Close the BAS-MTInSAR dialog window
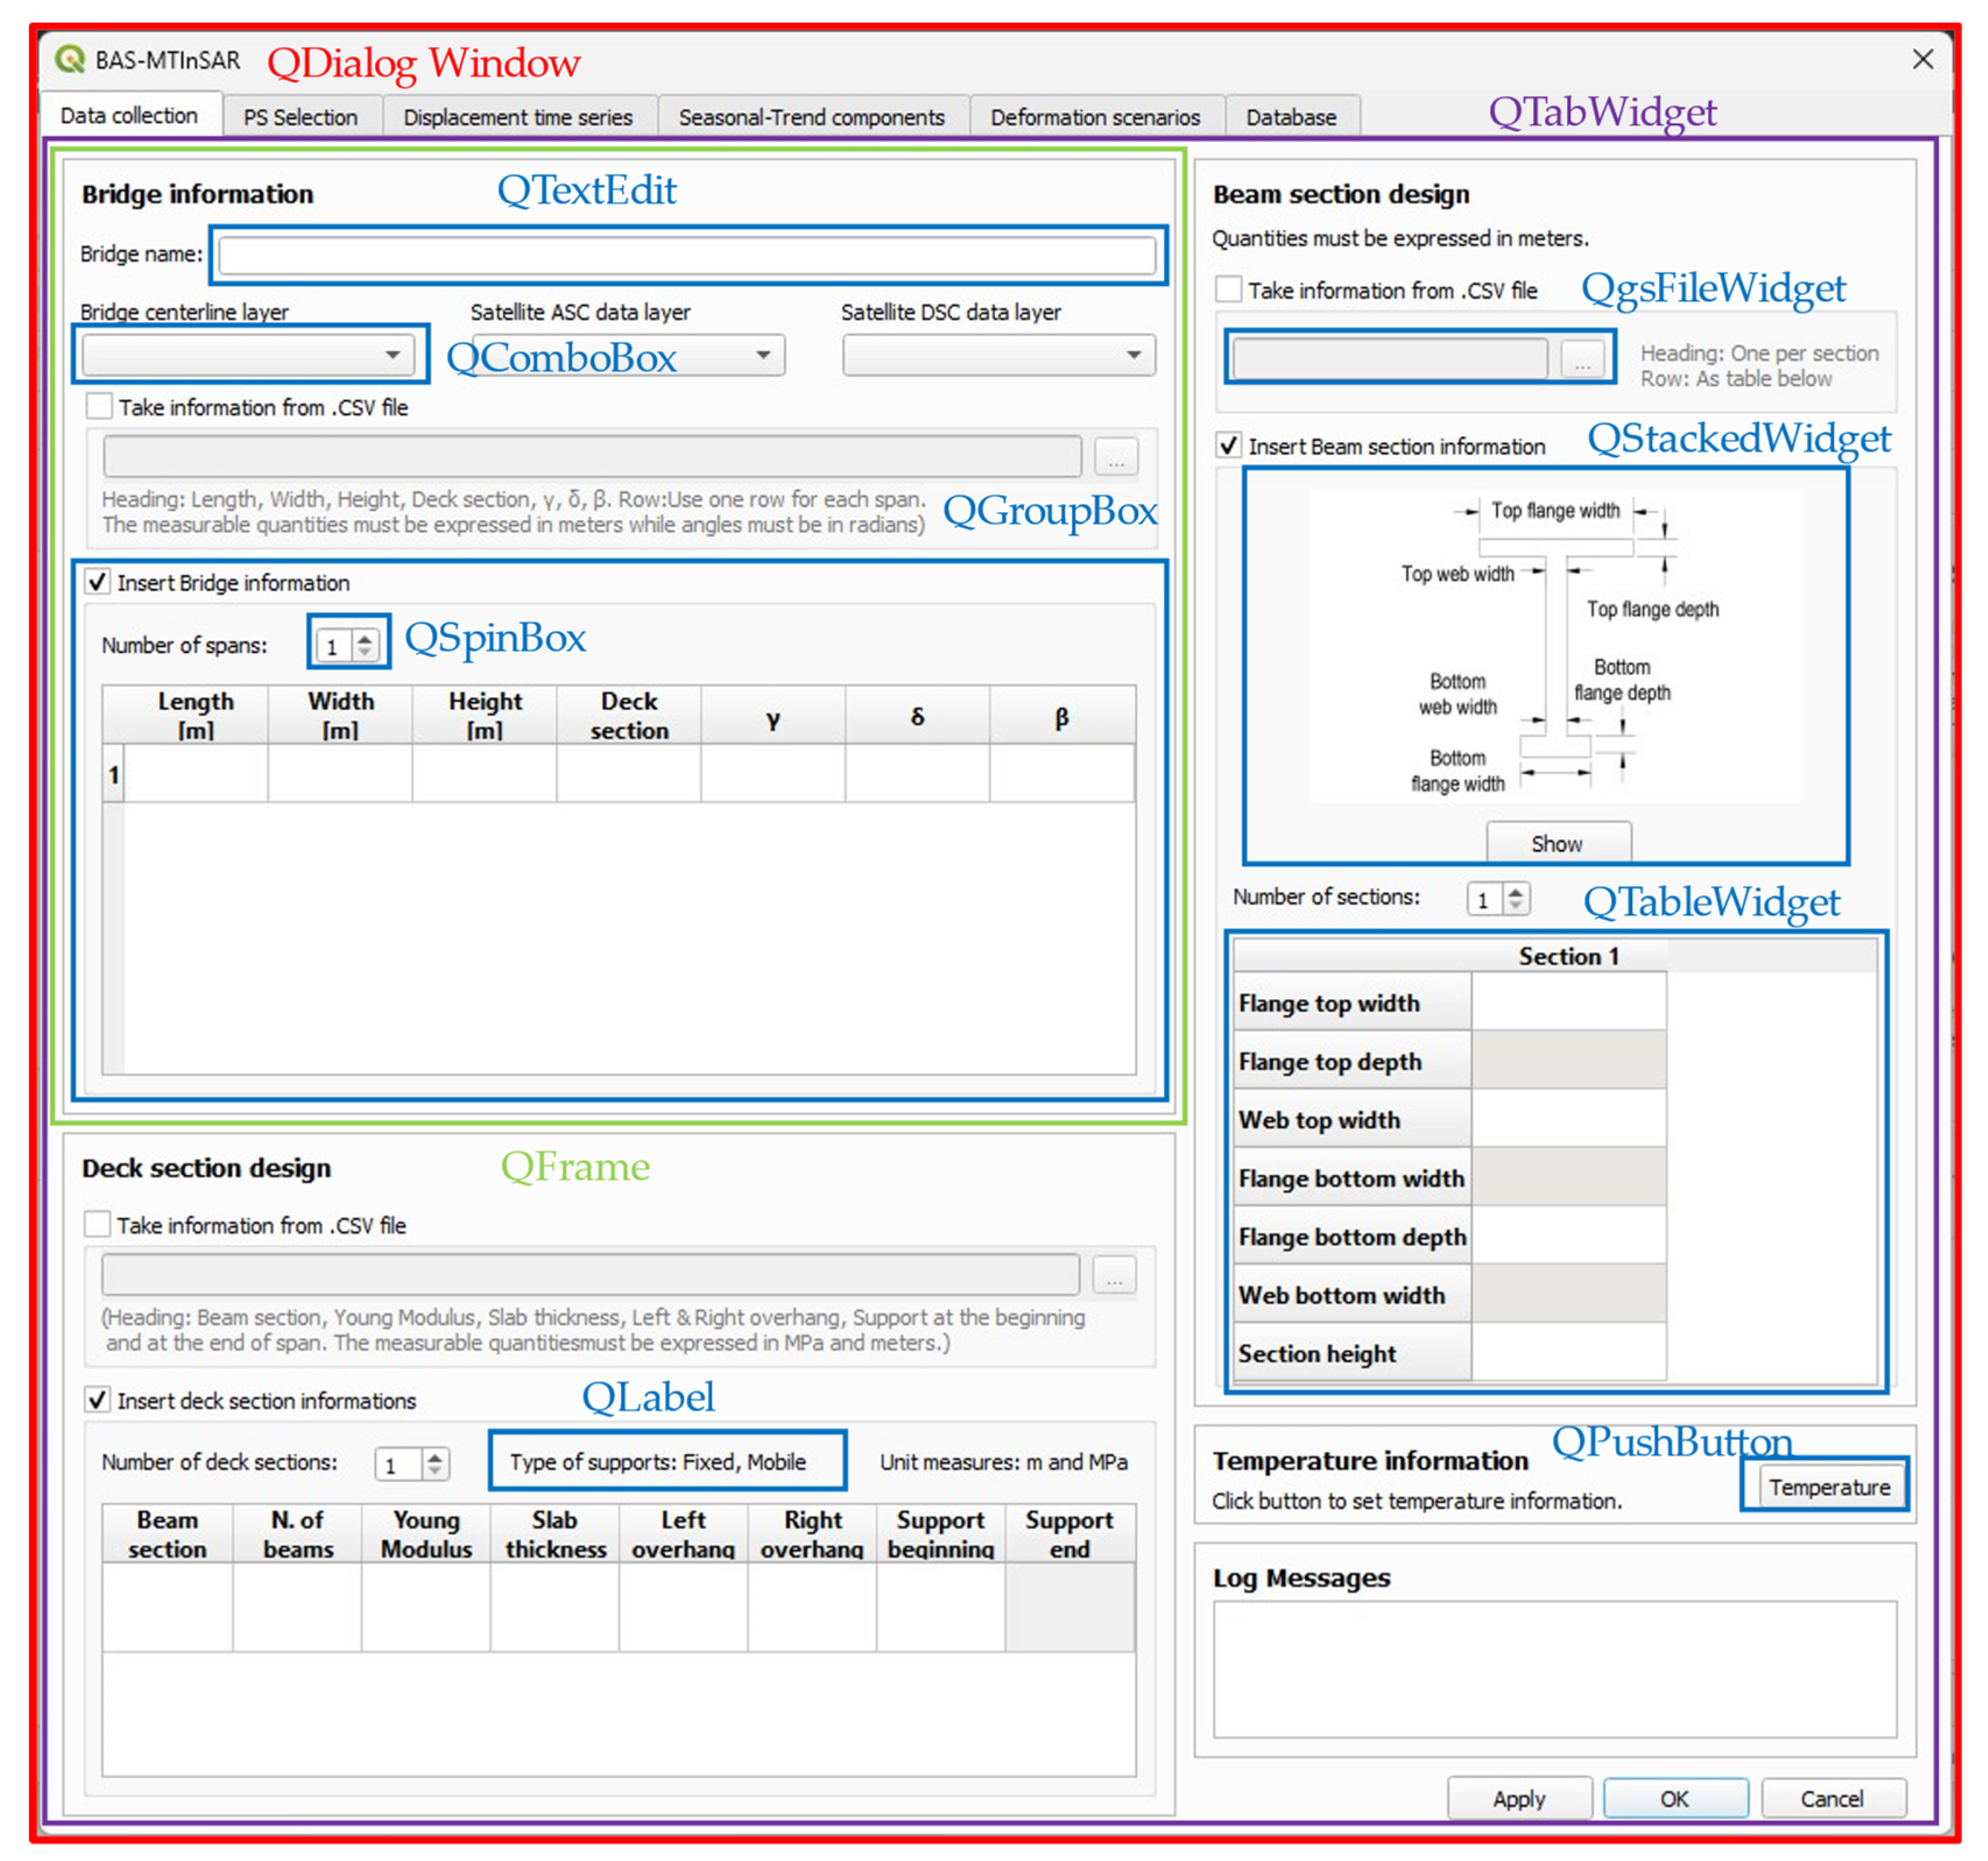Image resolution: width=1988 pixels, height=1861 pixels. pyautogui.click(x=1922, y=59)
